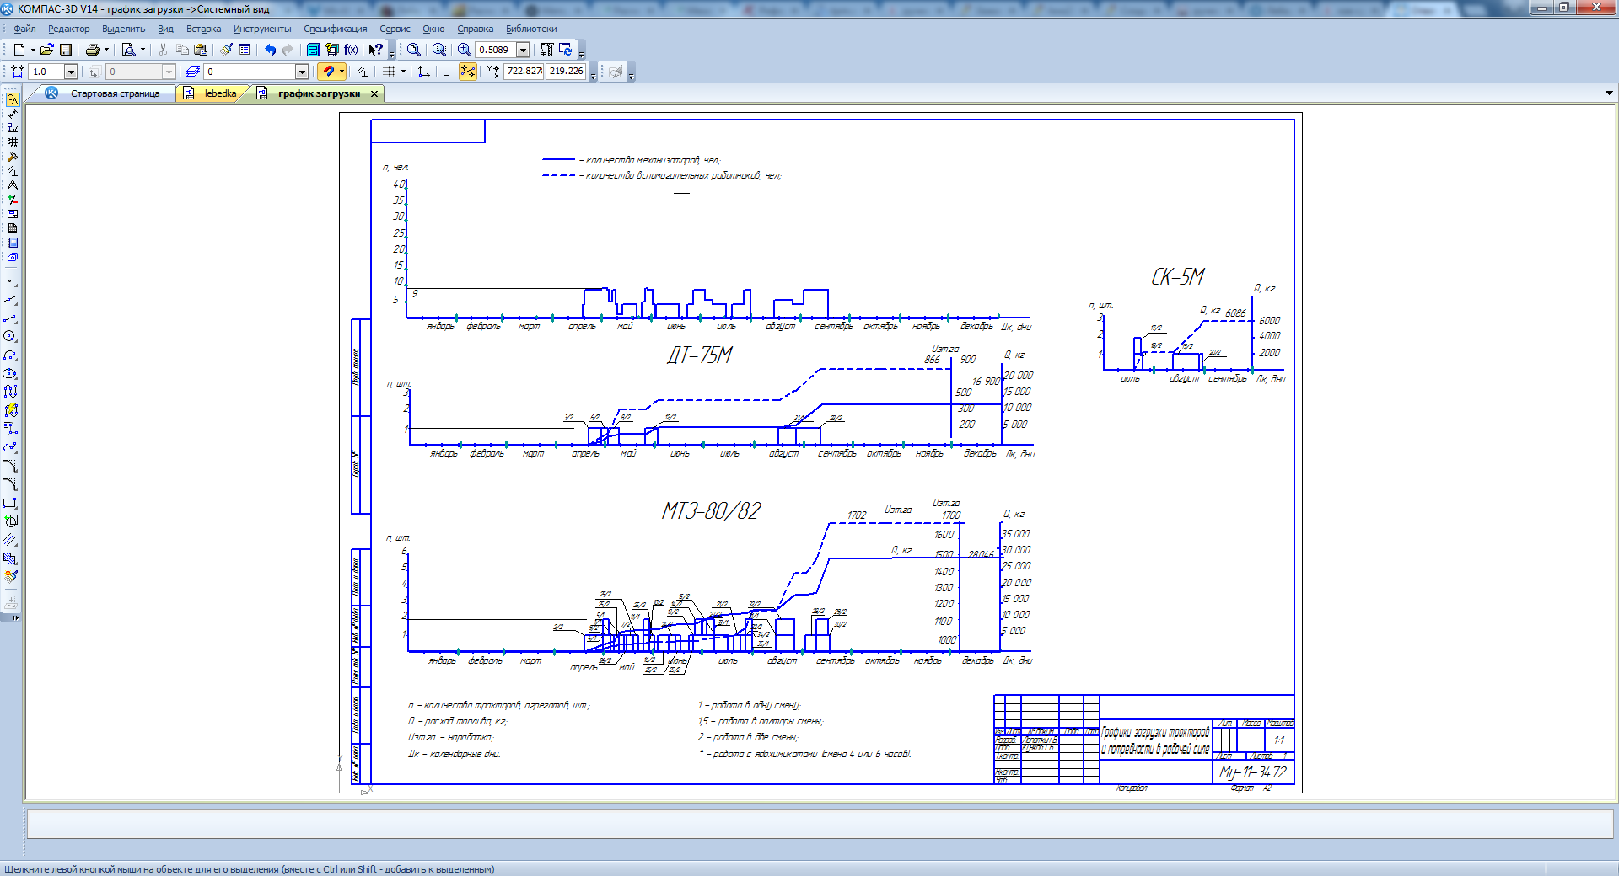Image resolution: width=1619 pixels, height=876 pixels.
Task: Select the Circle drawing tool
Action: click(x=10, y=336)
